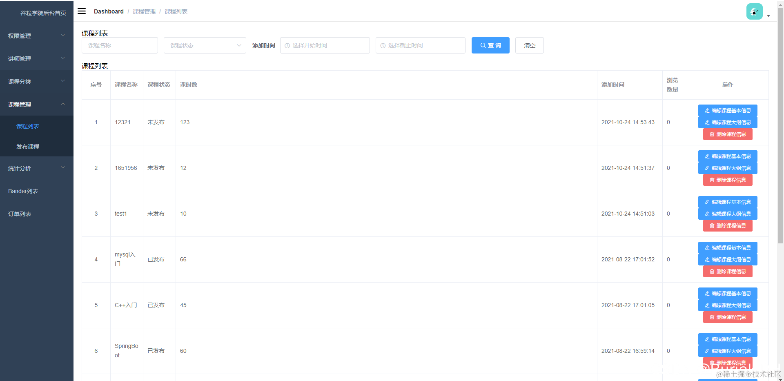
Task: Expand 课程分类 sidebar menu
Action: click(37, 82)
